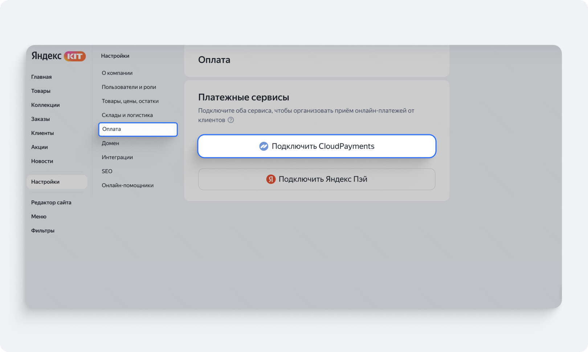
Task: Click the CloudPayments logo icon
Action: (264, 146)
